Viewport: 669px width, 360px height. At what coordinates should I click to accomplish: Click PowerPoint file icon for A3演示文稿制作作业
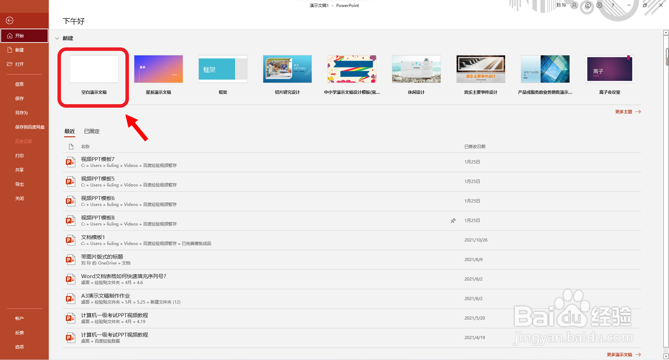pos(71,299)
